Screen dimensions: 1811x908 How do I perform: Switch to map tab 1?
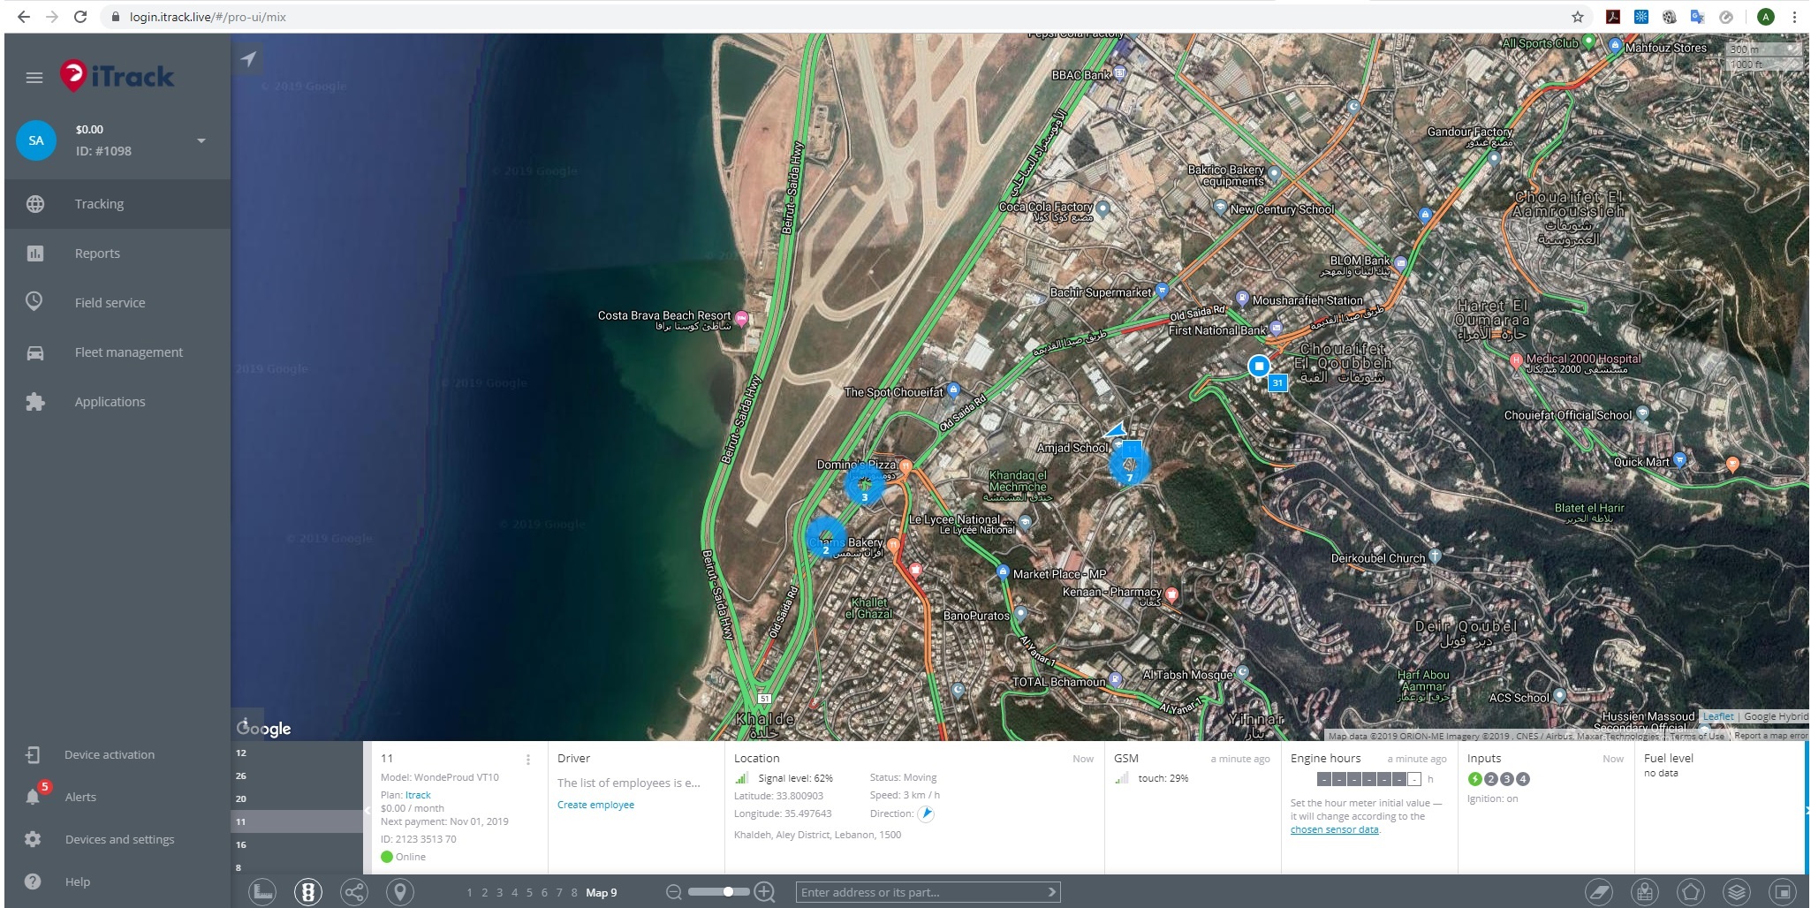pos(470,893)
